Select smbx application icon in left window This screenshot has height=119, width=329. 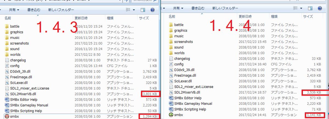coord(7,116)
